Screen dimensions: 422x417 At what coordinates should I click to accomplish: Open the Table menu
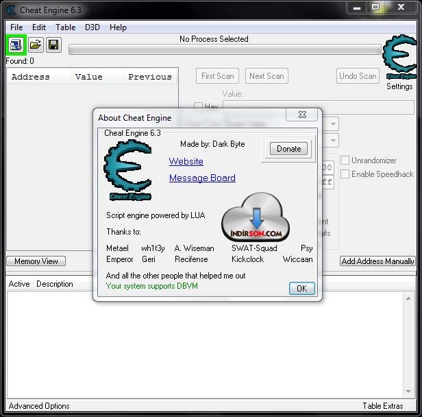[65, 27]
